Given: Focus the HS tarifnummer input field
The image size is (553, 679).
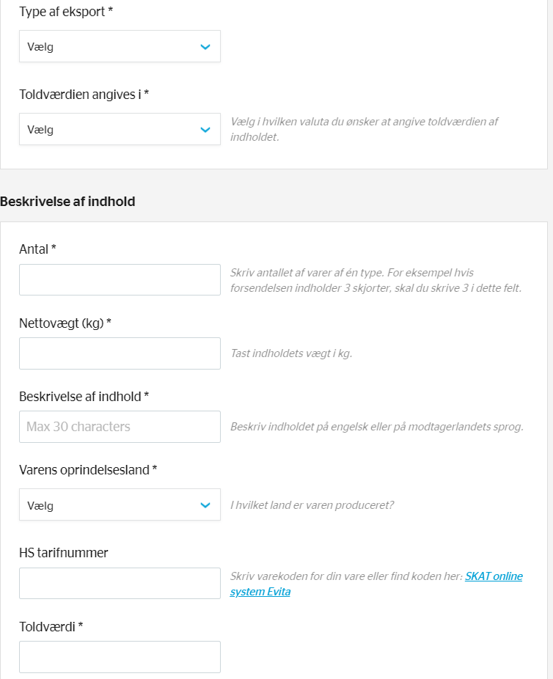Looking at the screenshot, I should 120,583.
